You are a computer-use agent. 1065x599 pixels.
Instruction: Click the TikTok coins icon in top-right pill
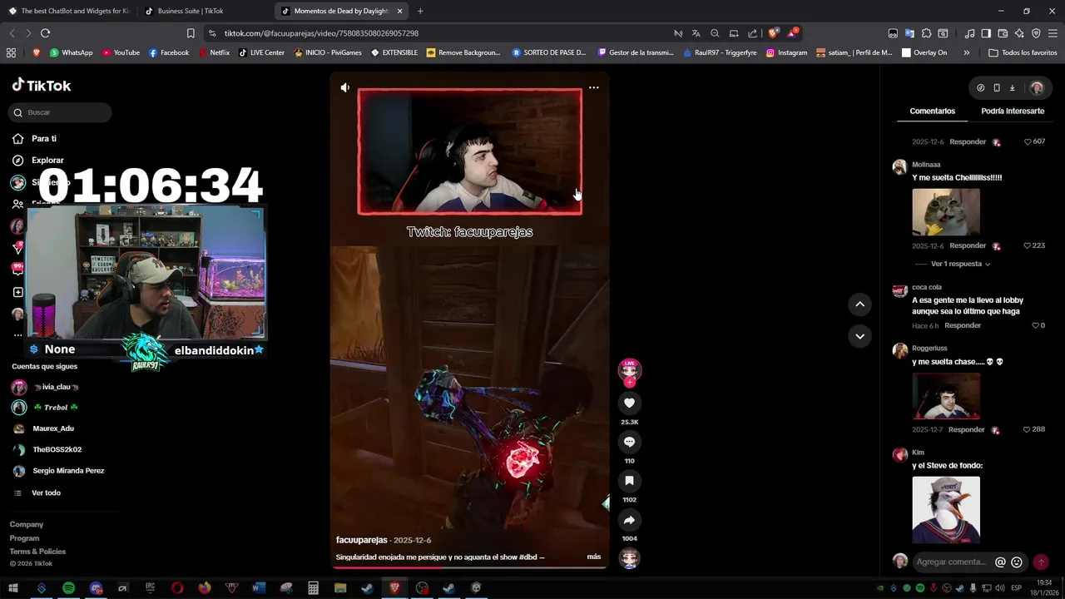click(980, 87)
